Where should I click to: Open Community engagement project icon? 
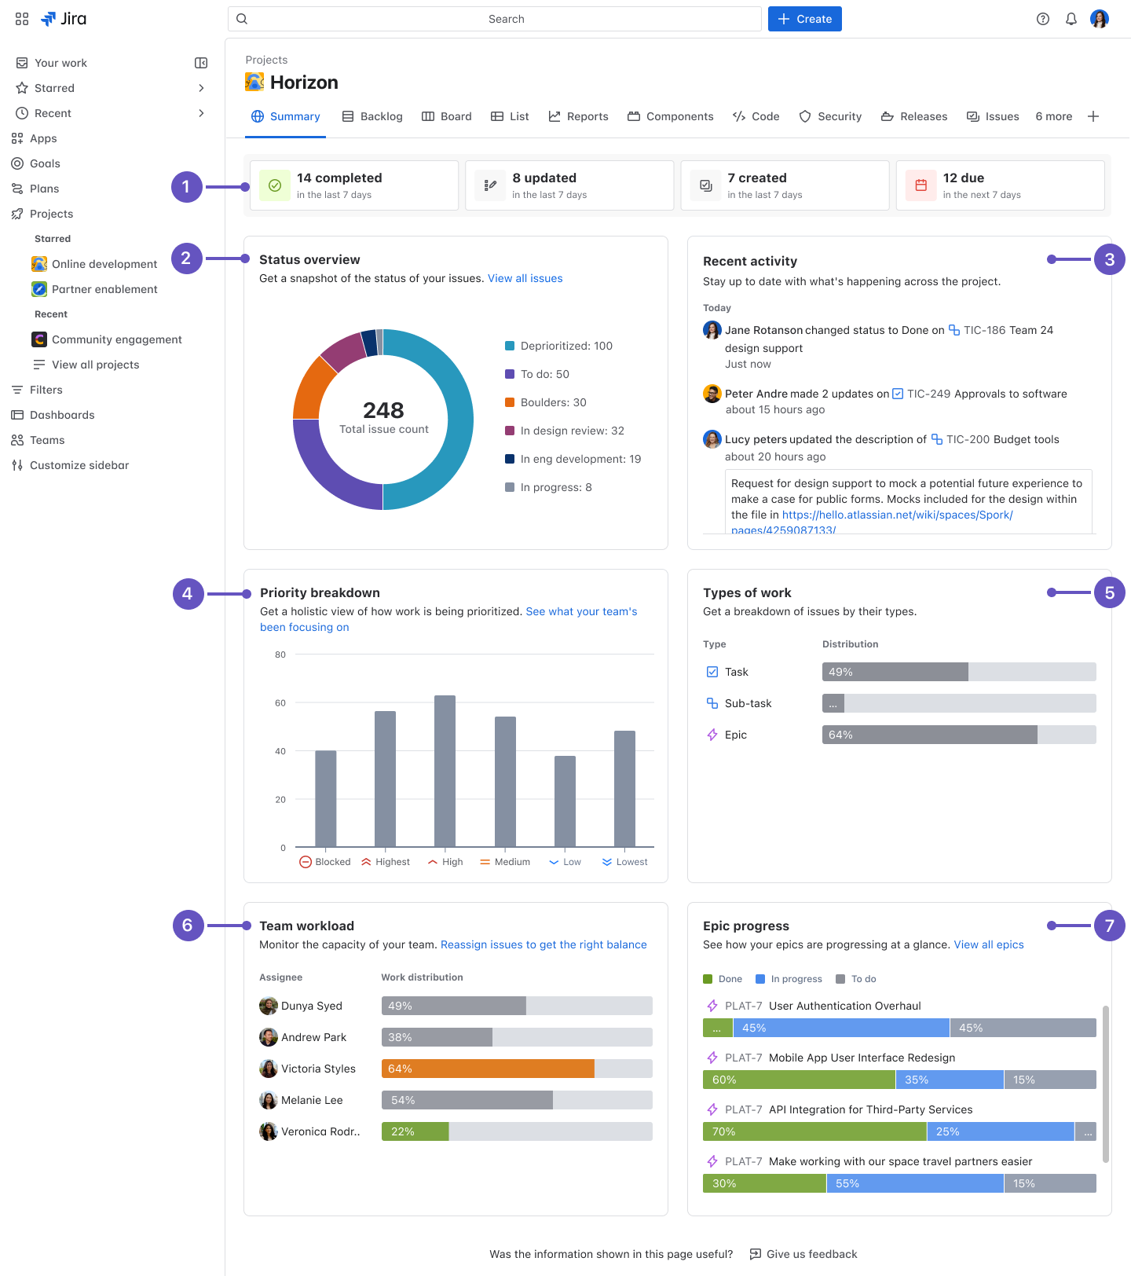pyautogui.click(x=39, y=339)
